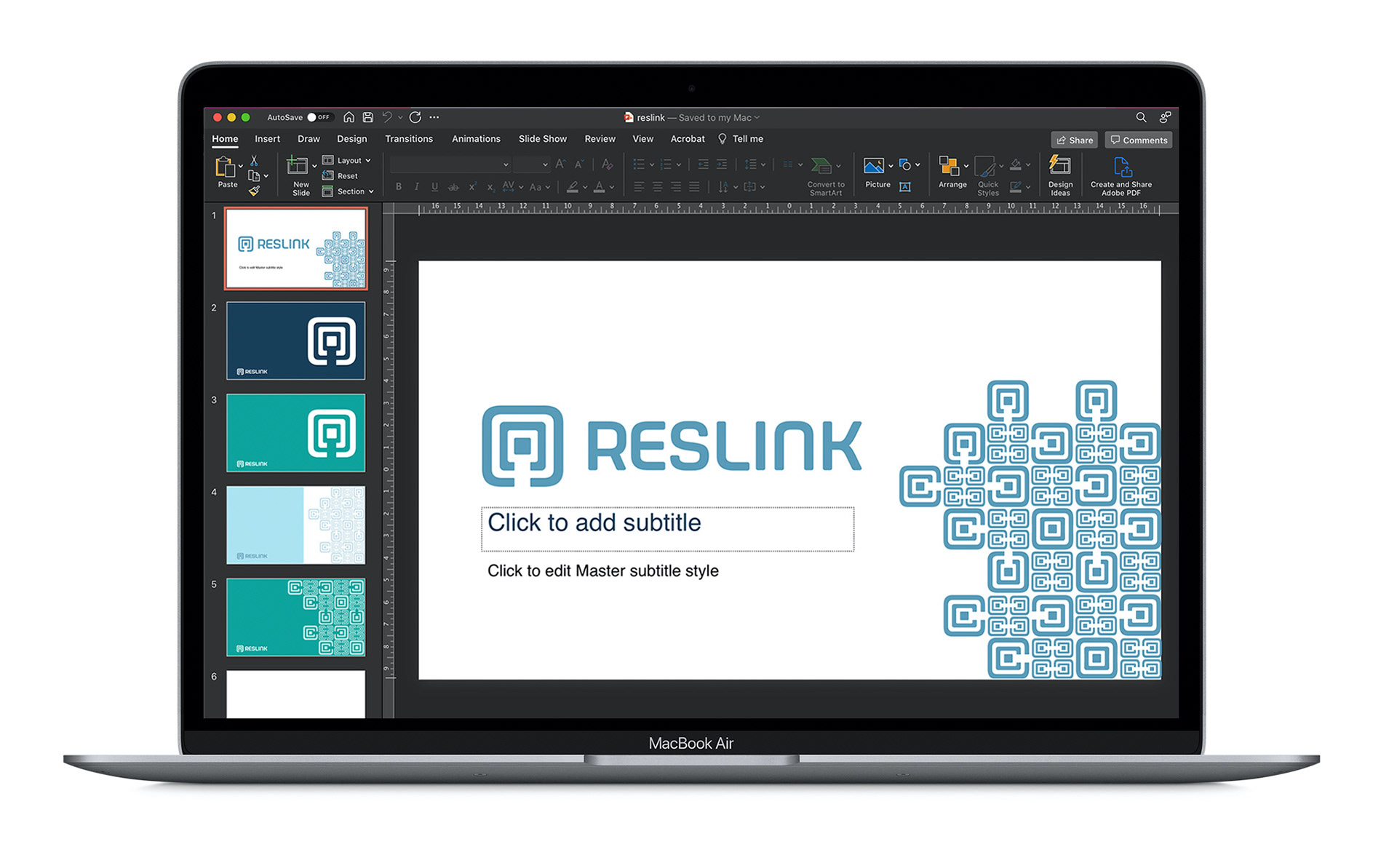Viewport: 1397px width, 855px height.
Task: Click the Superscript button
Action: click(472, 187)
